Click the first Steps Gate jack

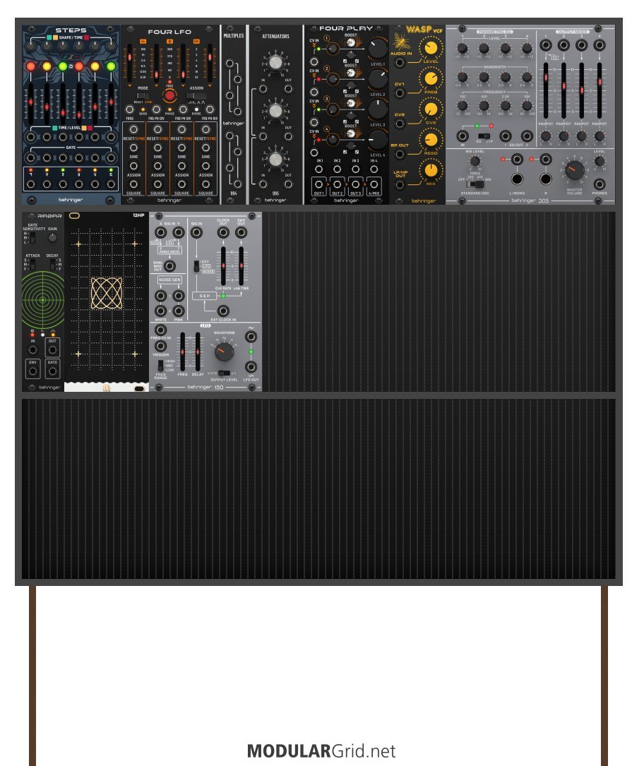[31, 158]
